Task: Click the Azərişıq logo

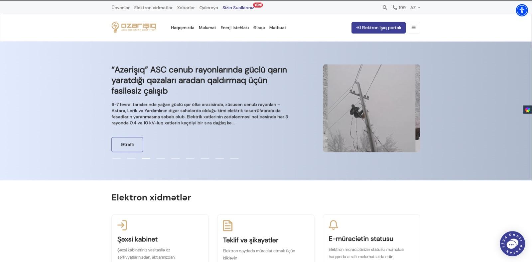Action: tap(134, 28)
